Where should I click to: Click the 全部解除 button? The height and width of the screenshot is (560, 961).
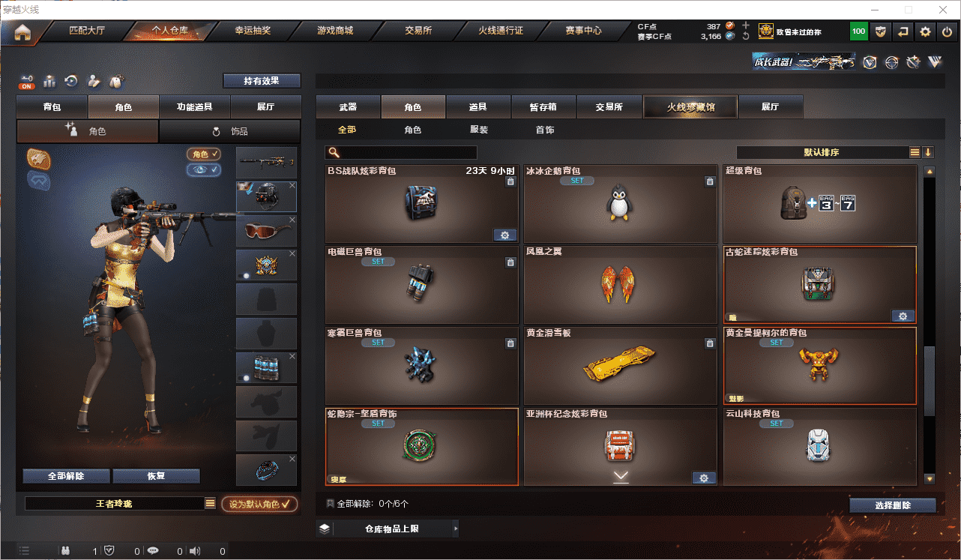(66, 476)
